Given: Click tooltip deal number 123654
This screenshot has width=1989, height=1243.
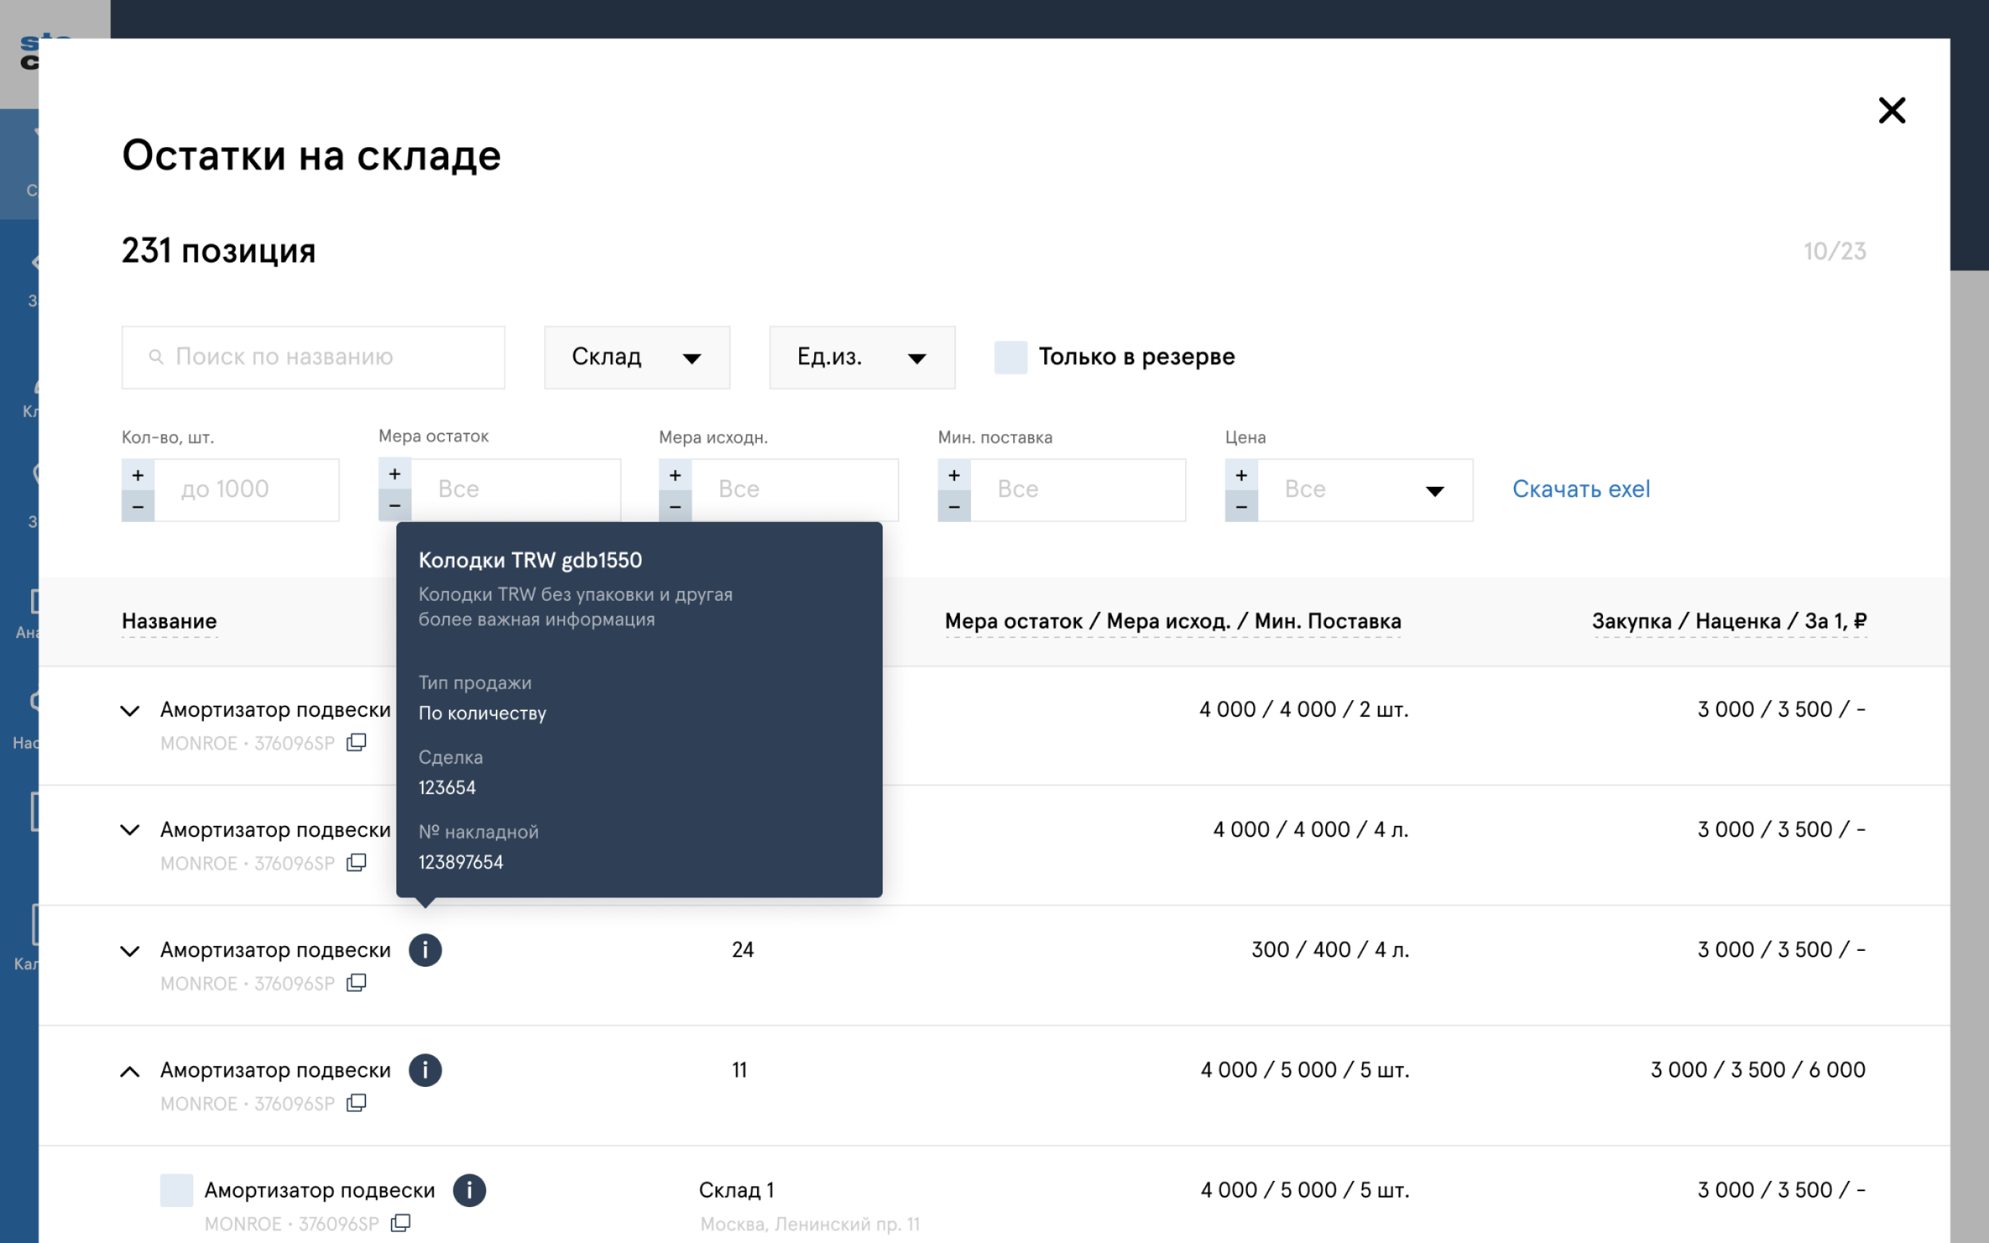Looking at the screenshot, I should (447, 787).
